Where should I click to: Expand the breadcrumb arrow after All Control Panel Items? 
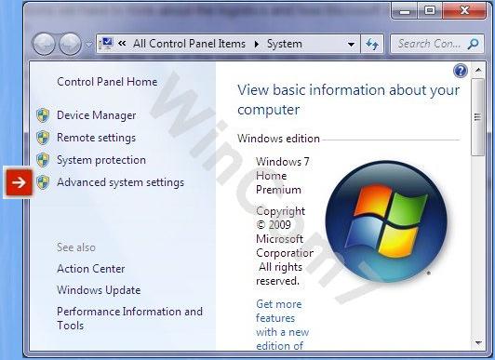click(x=257, y=44)
